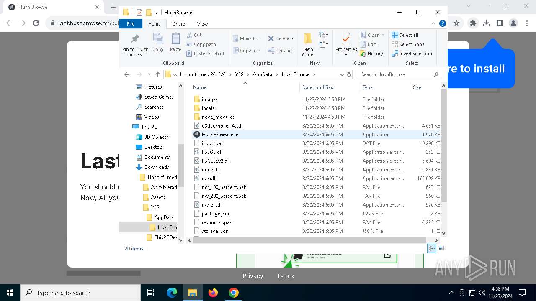Click Invert selection in ribbon
The height and width of the screenshot is (301, 536).
(x=412, y=54)
